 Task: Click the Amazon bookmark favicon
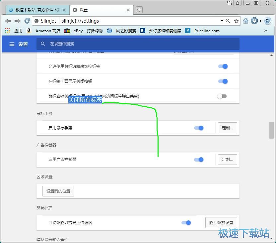click(29, 31)
